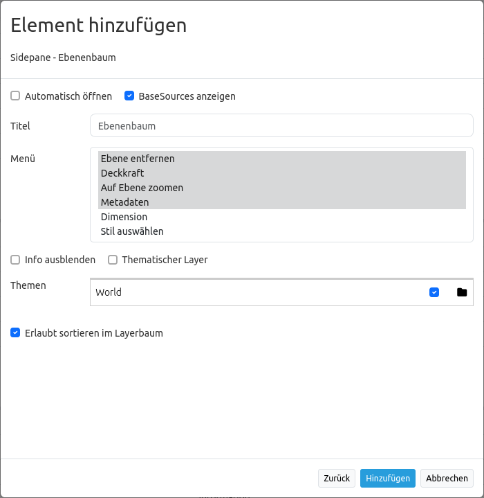The width and height of the screenshot is (484, 498).
Task: Tick the Info ausblenden checkbox
Action: [15, 260]
